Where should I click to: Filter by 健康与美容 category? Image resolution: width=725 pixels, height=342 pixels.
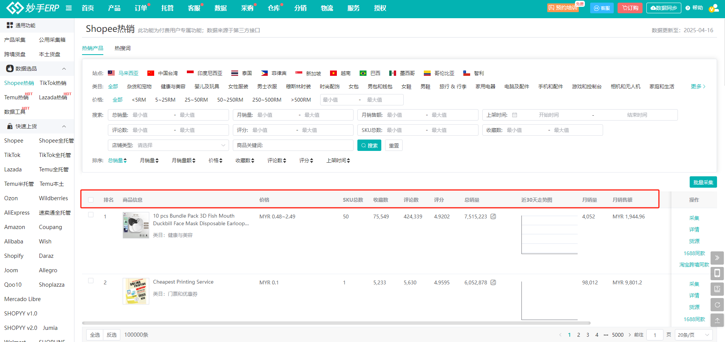coord(173,86)
